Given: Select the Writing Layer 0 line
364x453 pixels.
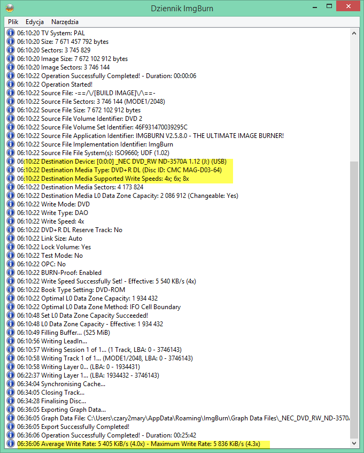Looking at the screenshot, I should (79, 366).
